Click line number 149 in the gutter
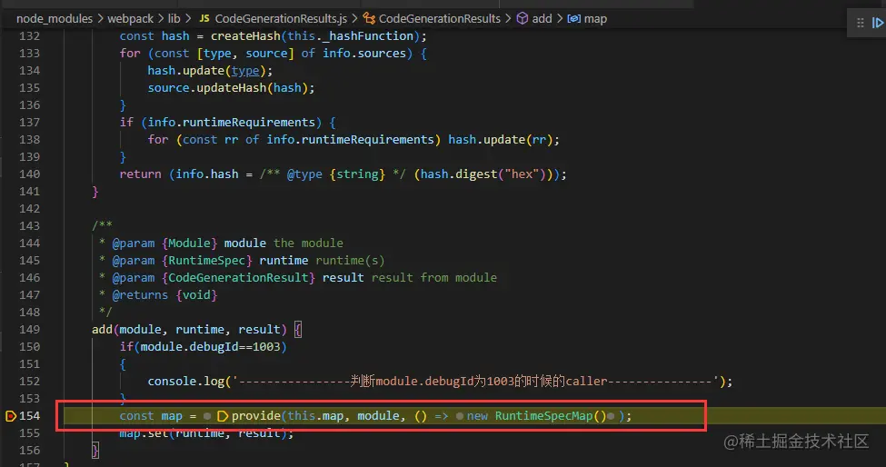886x467 pixels. 29,329
